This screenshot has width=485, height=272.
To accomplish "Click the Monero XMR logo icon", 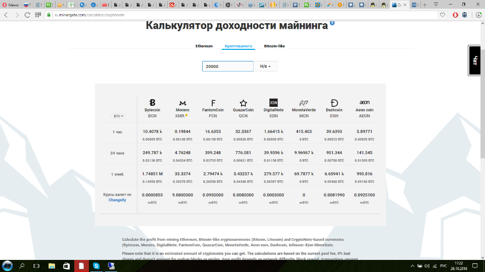I will click(x=182, y=103).
